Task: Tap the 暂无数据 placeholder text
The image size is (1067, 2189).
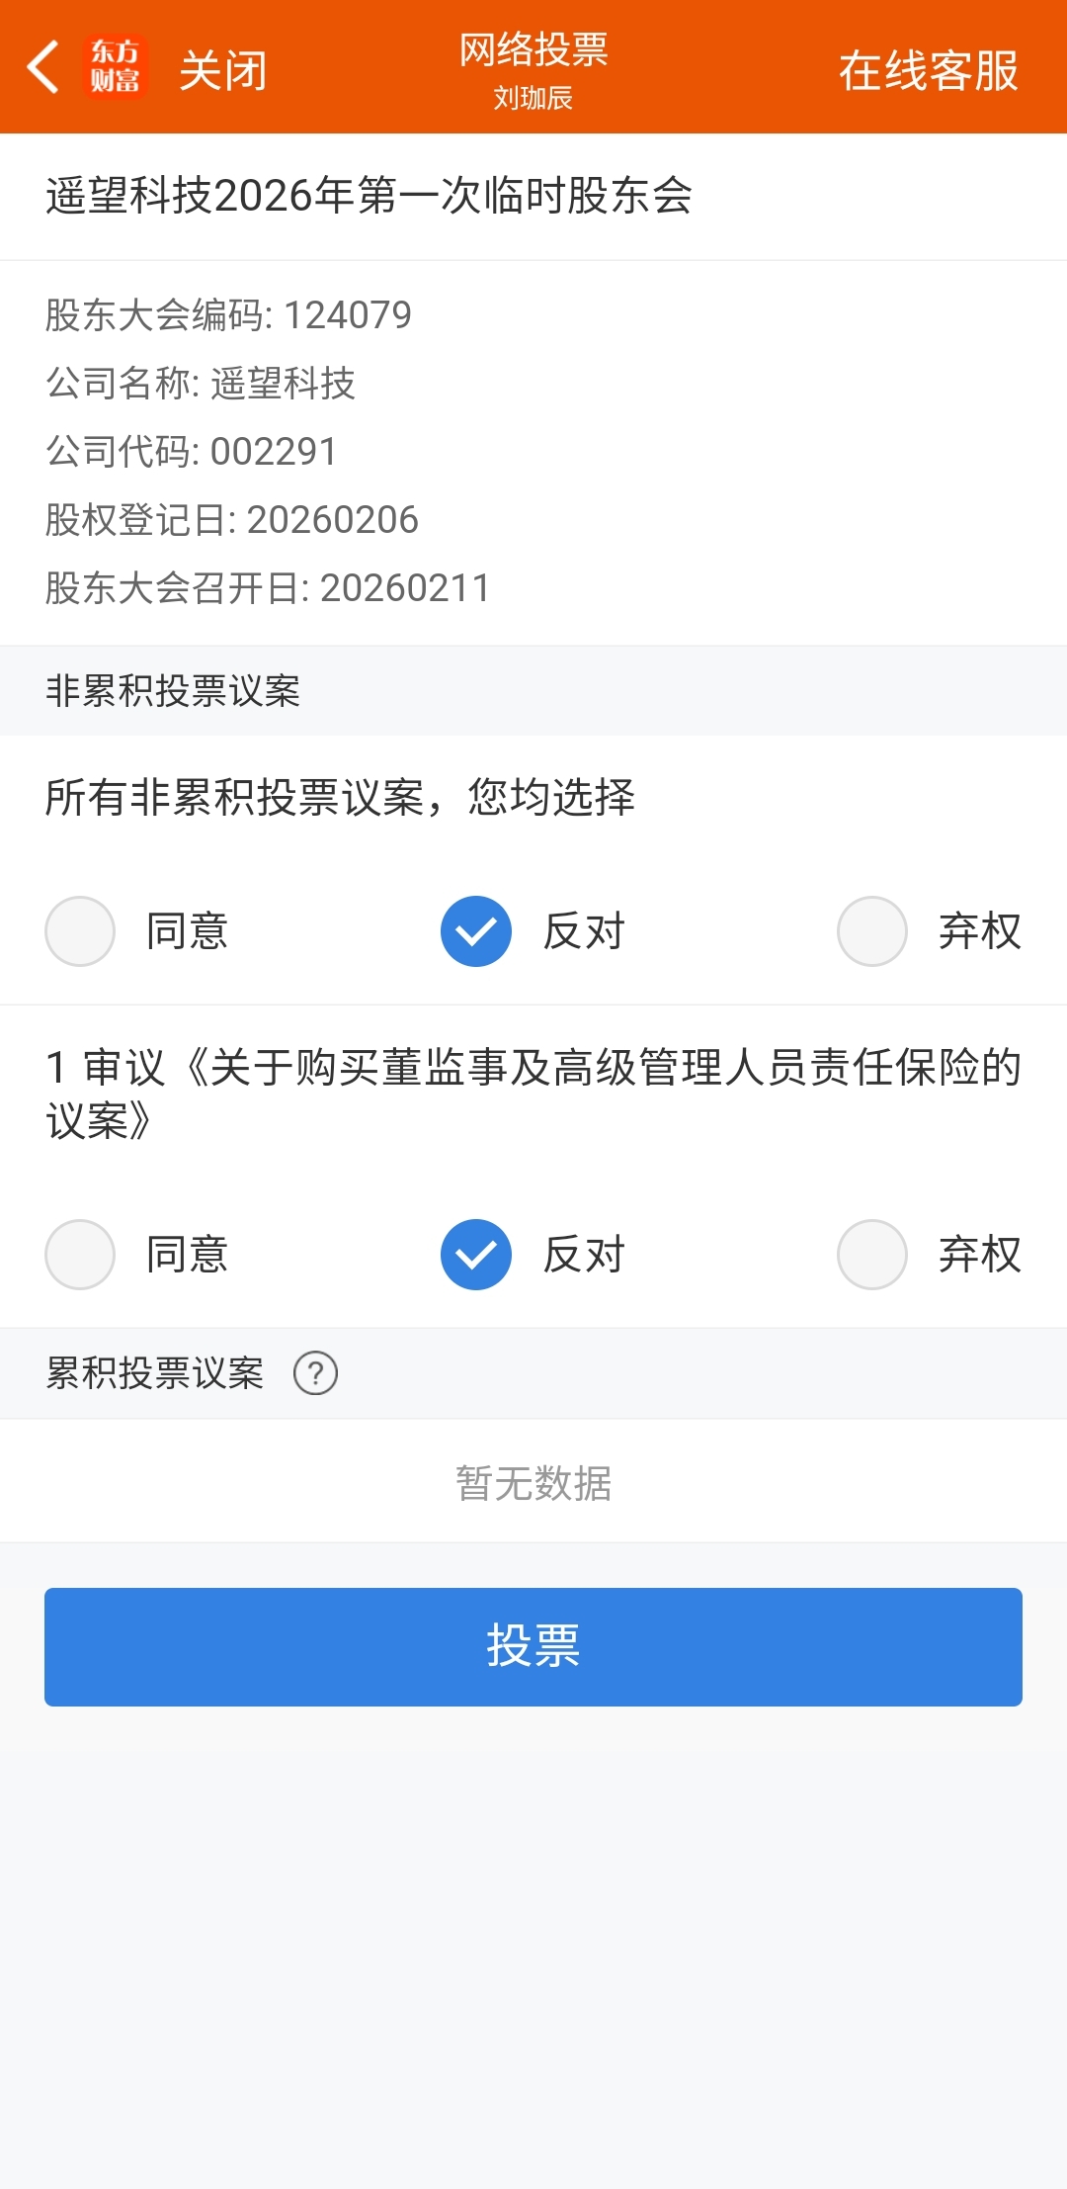Action: coord(533,1483)
